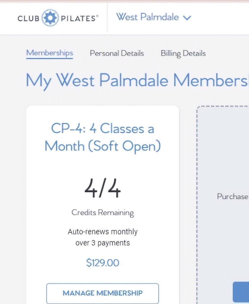Click the Auto-renews monthly text
Image resolution: width=249 pixels, height=304 pixels.
click(x=102, y=232)
